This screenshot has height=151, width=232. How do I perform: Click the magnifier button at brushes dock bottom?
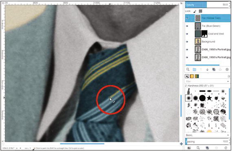click(x=198, y=148)
